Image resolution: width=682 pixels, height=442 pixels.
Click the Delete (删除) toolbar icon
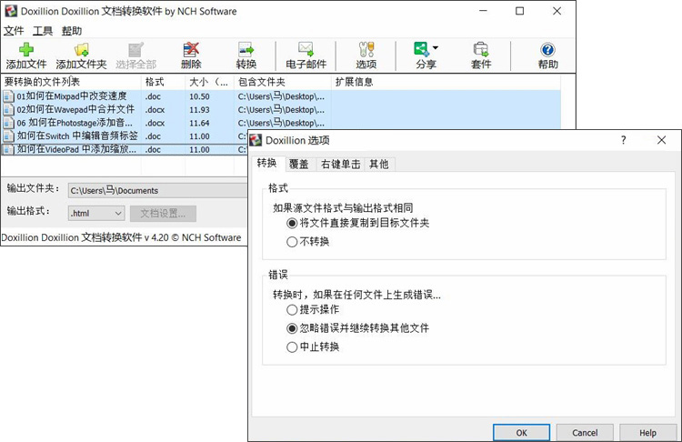[191, 50]
